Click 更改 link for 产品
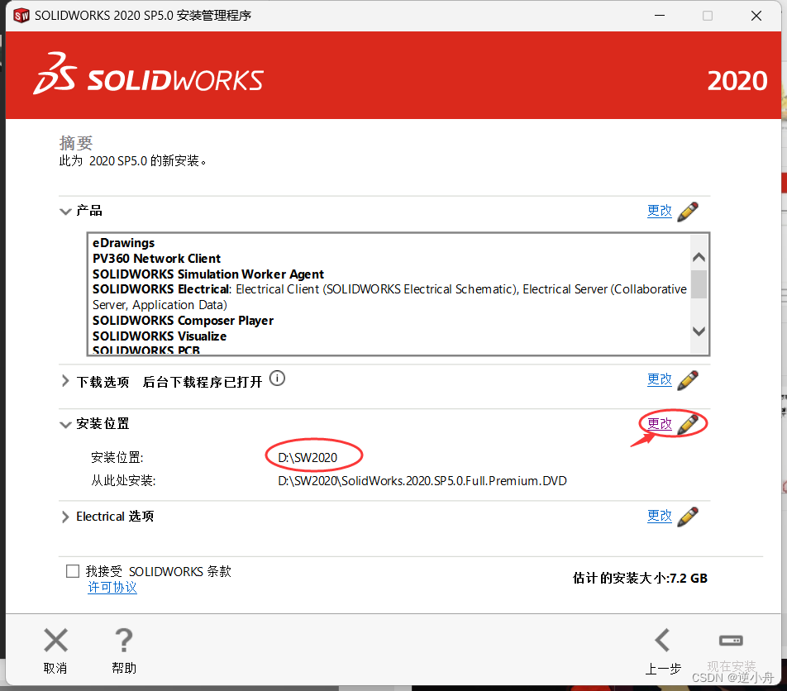 coord(660,211)
